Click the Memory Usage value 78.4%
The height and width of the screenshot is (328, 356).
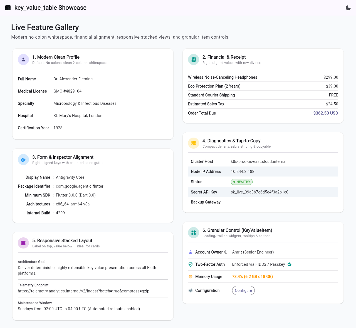tap(253, 277)
